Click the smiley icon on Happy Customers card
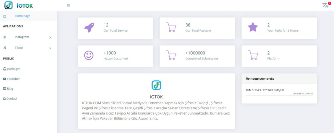Image resolution: width=334 pixels, height=133 pixels. click(x=89, y=55)
